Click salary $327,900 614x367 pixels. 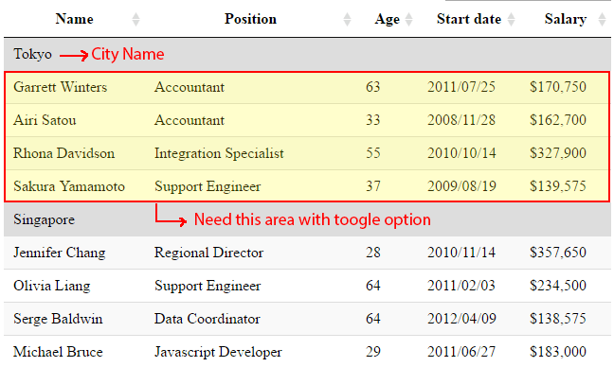(x=558, y=153)
